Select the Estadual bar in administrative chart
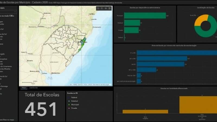Screen dimensions: 217x122 tap(132, 23)
